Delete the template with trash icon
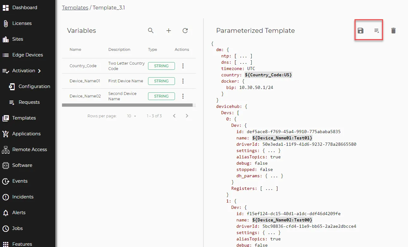Image resolution: width=408 pixels, height=247 pixels. click(x=393, y=31)
